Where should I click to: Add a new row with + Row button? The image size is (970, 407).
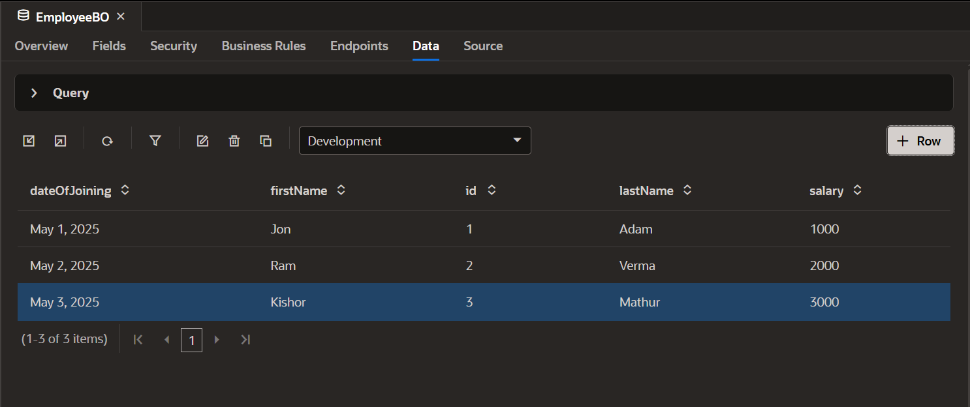[920, 141]
